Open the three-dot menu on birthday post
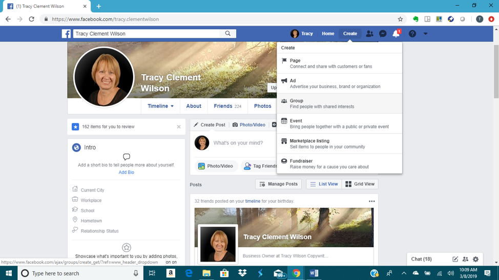 (x=371, y=201)
